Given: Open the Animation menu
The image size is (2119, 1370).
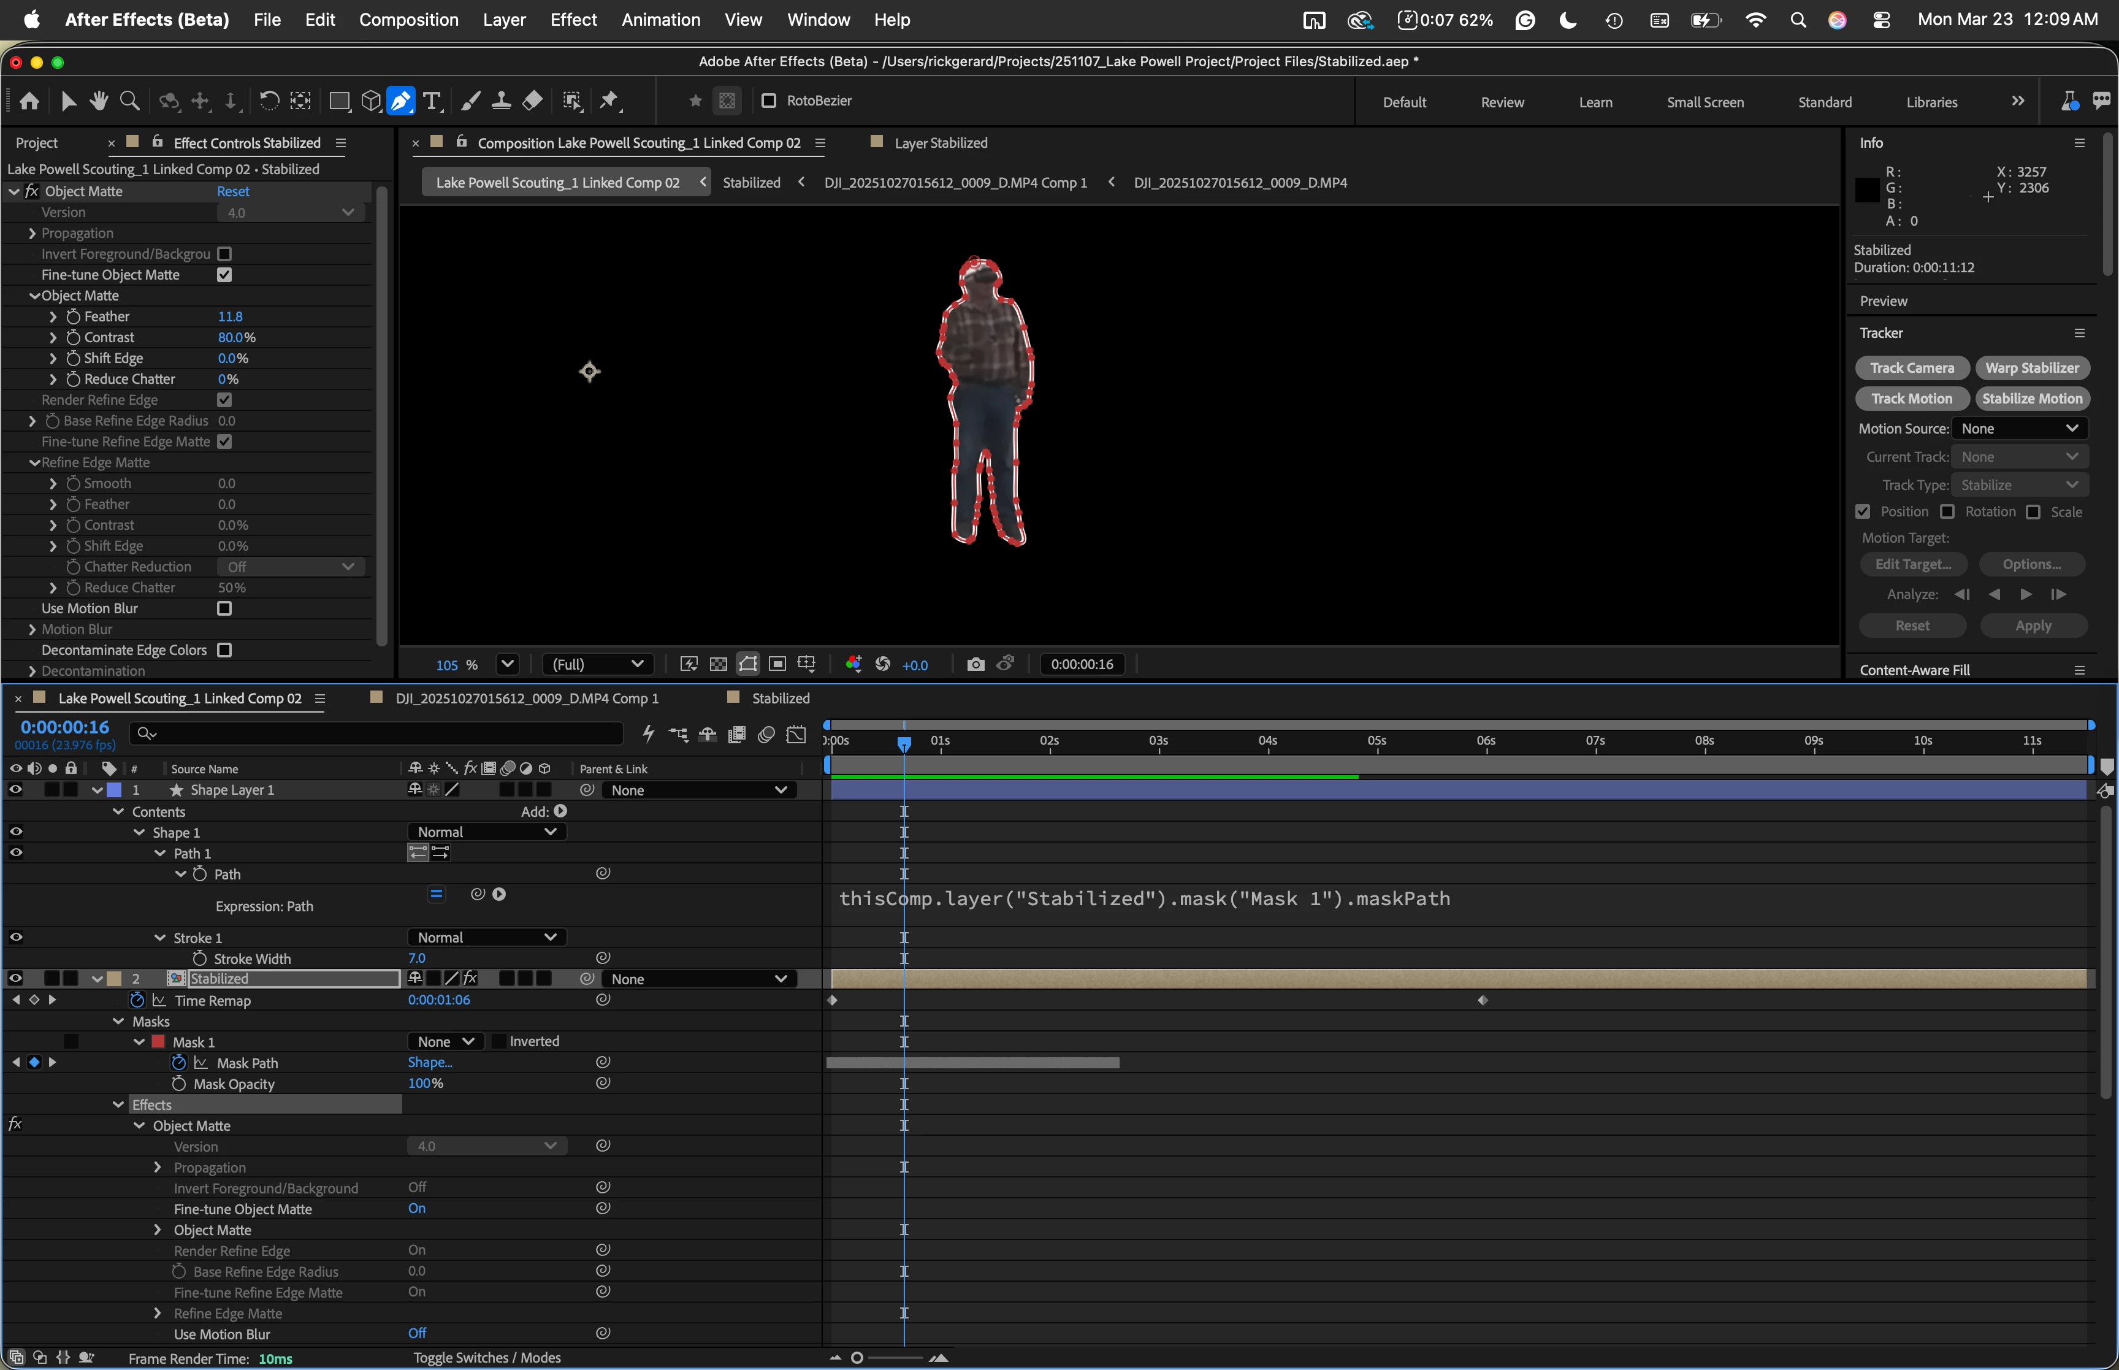Looking at the screenshot, I should (661, 20).
